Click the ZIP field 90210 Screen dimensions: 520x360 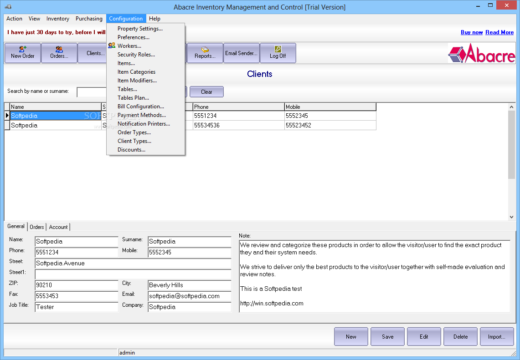77,285
